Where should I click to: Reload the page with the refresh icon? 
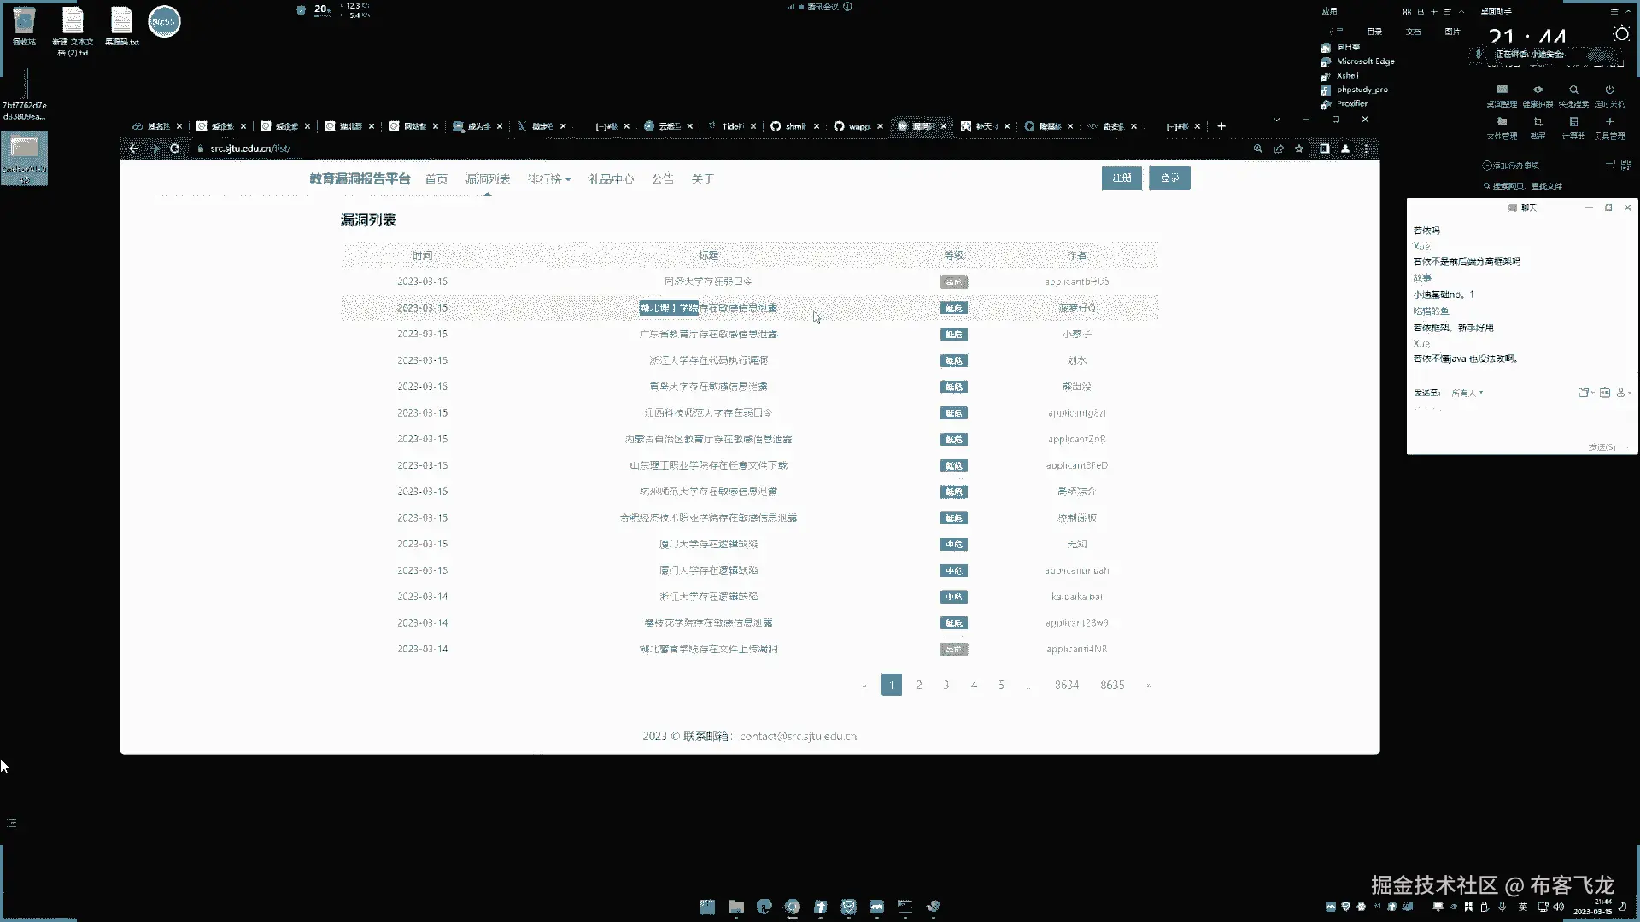pyautogui.click(x=175, y=149)
